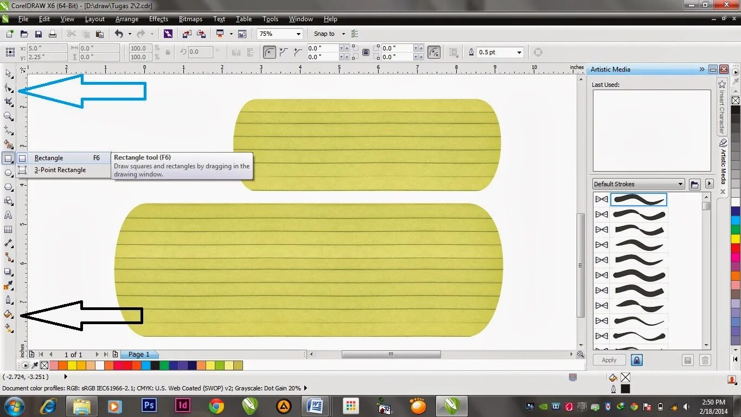Toggle Relative Corner Scaling button
This screenshot has height=417, width=741.
coord(434,52)
